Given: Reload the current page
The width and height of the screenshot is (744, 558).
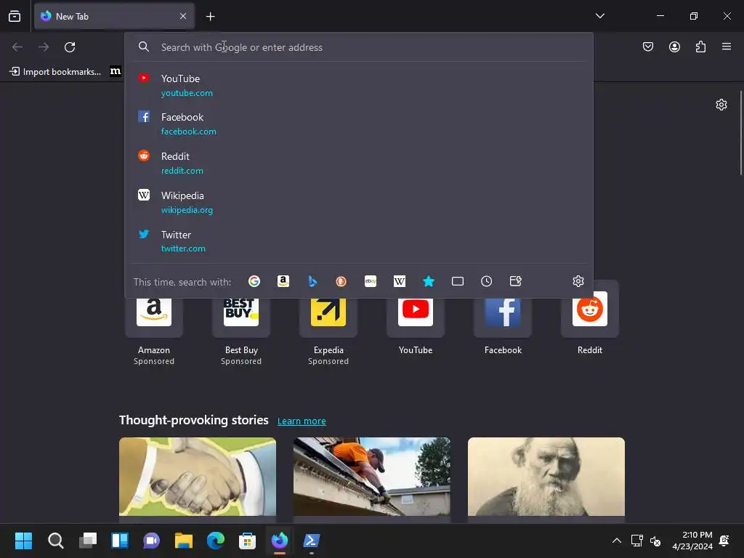Looking at the screenshot, I should coord(70,47).
